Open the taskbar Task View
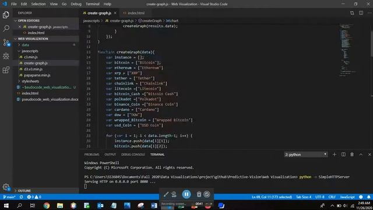This screenshot has width=373, height=210. (33, 205)
